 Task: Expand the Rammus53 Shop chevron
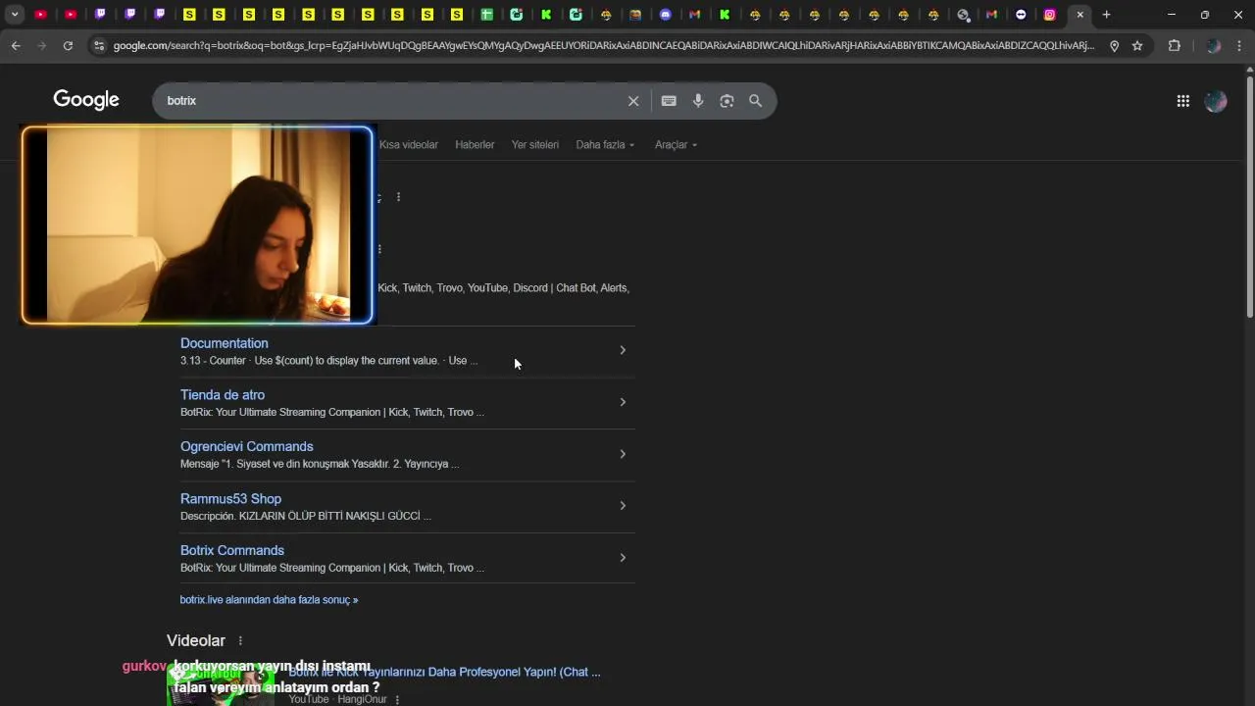(x=623, y=506)
